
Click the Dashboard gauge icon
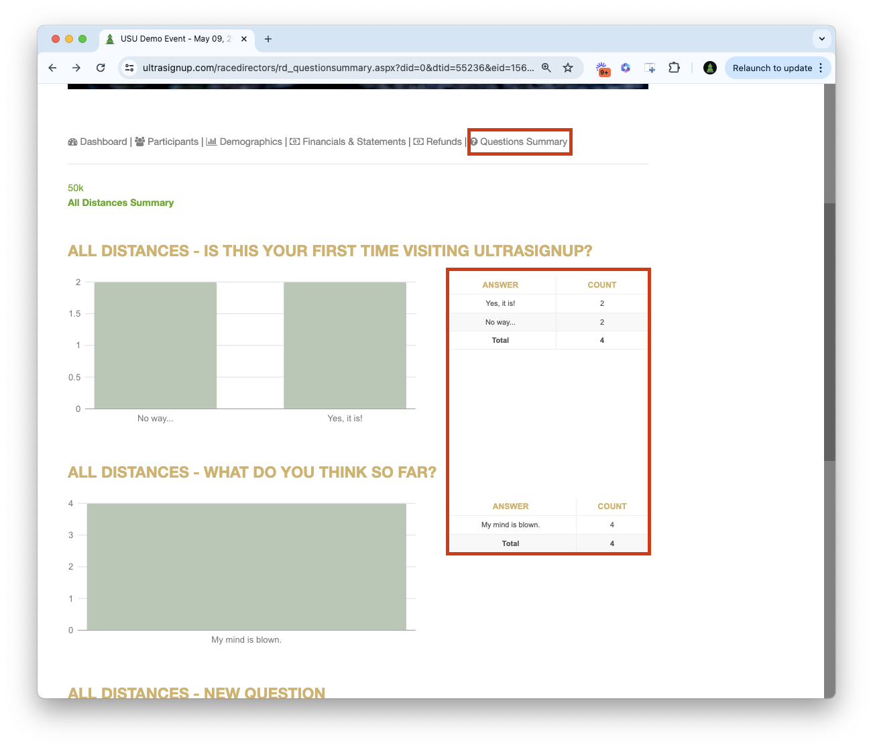(72, 142)
